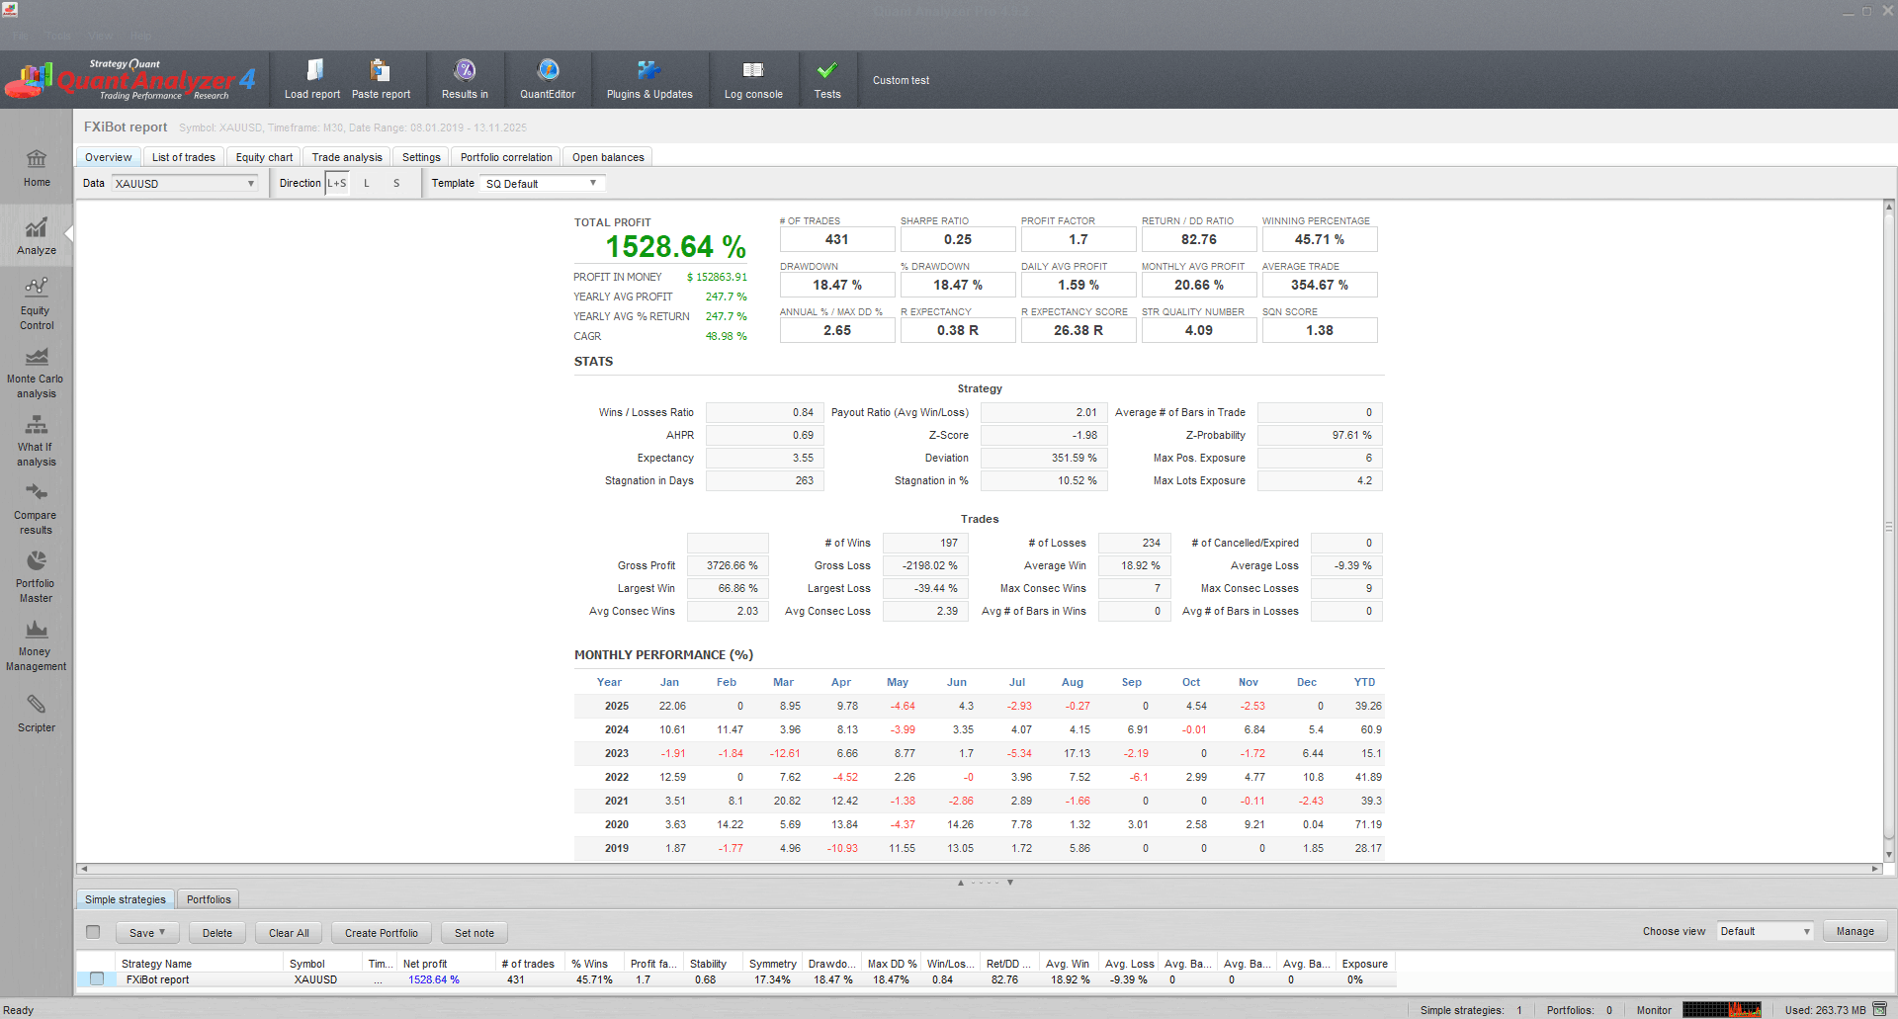
Task: Click the Create Portfolio button
Action: click(x=381, y=933)
